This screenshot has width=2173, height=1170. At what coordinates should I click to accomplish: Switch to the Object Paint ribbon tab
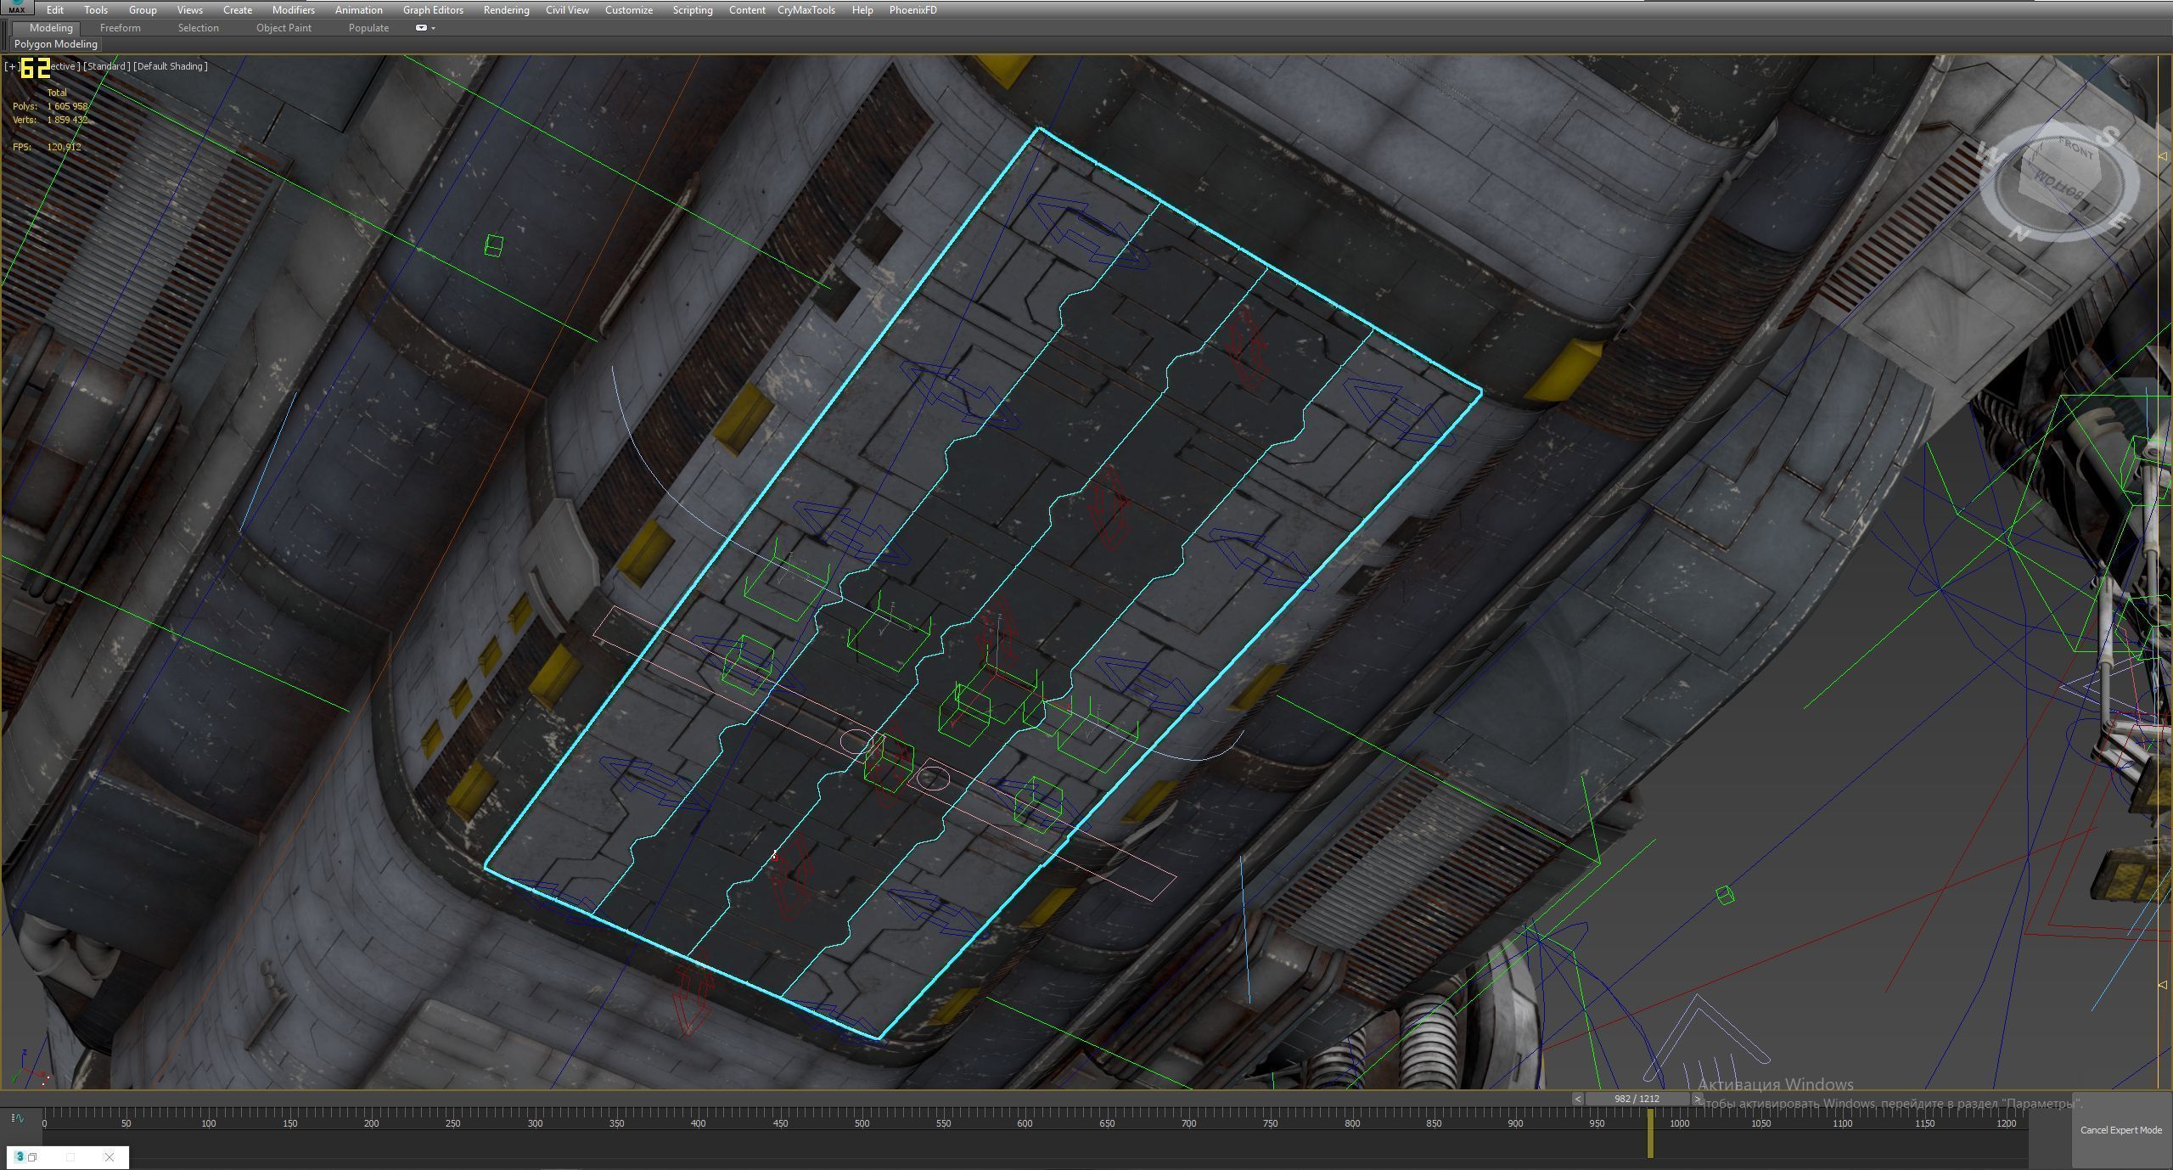(x=284, y=28)
